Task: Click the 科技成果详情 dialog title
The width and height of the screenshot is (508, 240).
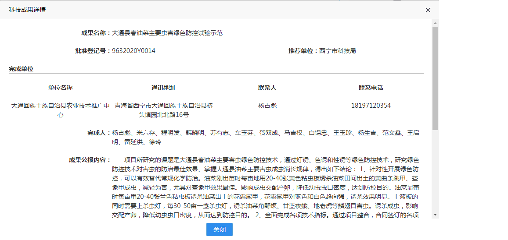Action: (x=27, y=10)
